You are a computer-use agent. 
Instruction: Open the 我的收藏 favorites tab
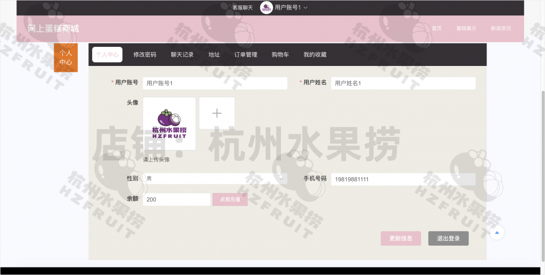(315, 54)
